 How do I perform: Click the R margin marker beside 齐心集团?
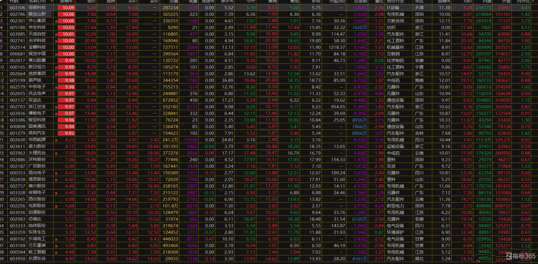click(56, 21)
